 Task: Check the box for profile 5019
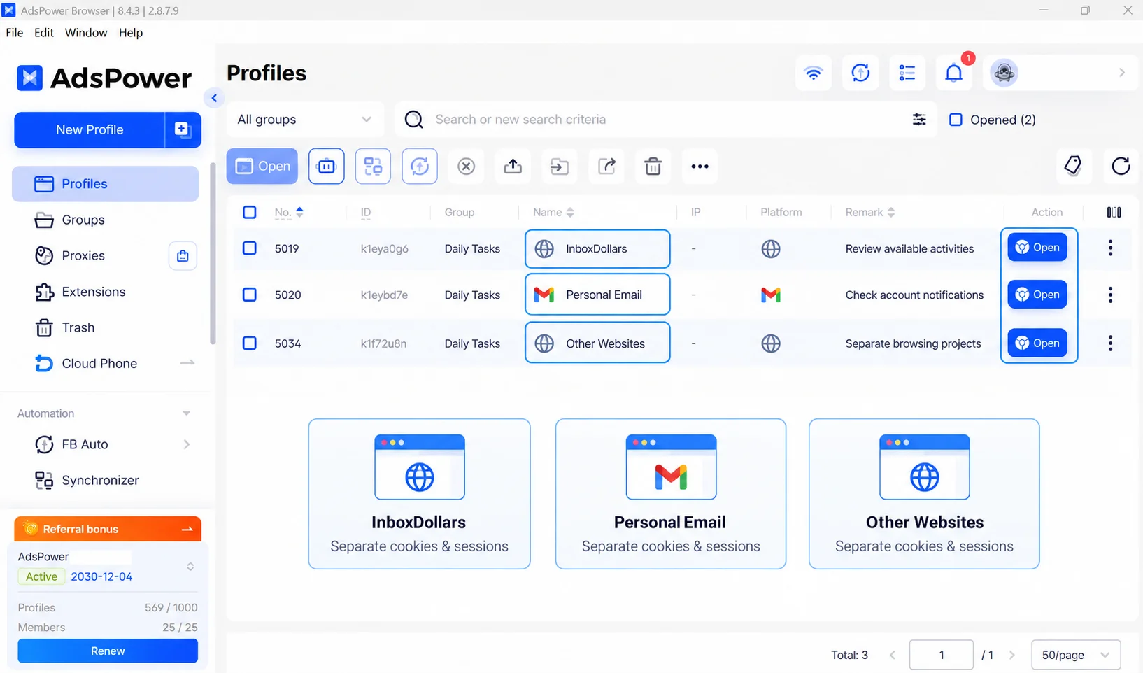tap(249, 248)
